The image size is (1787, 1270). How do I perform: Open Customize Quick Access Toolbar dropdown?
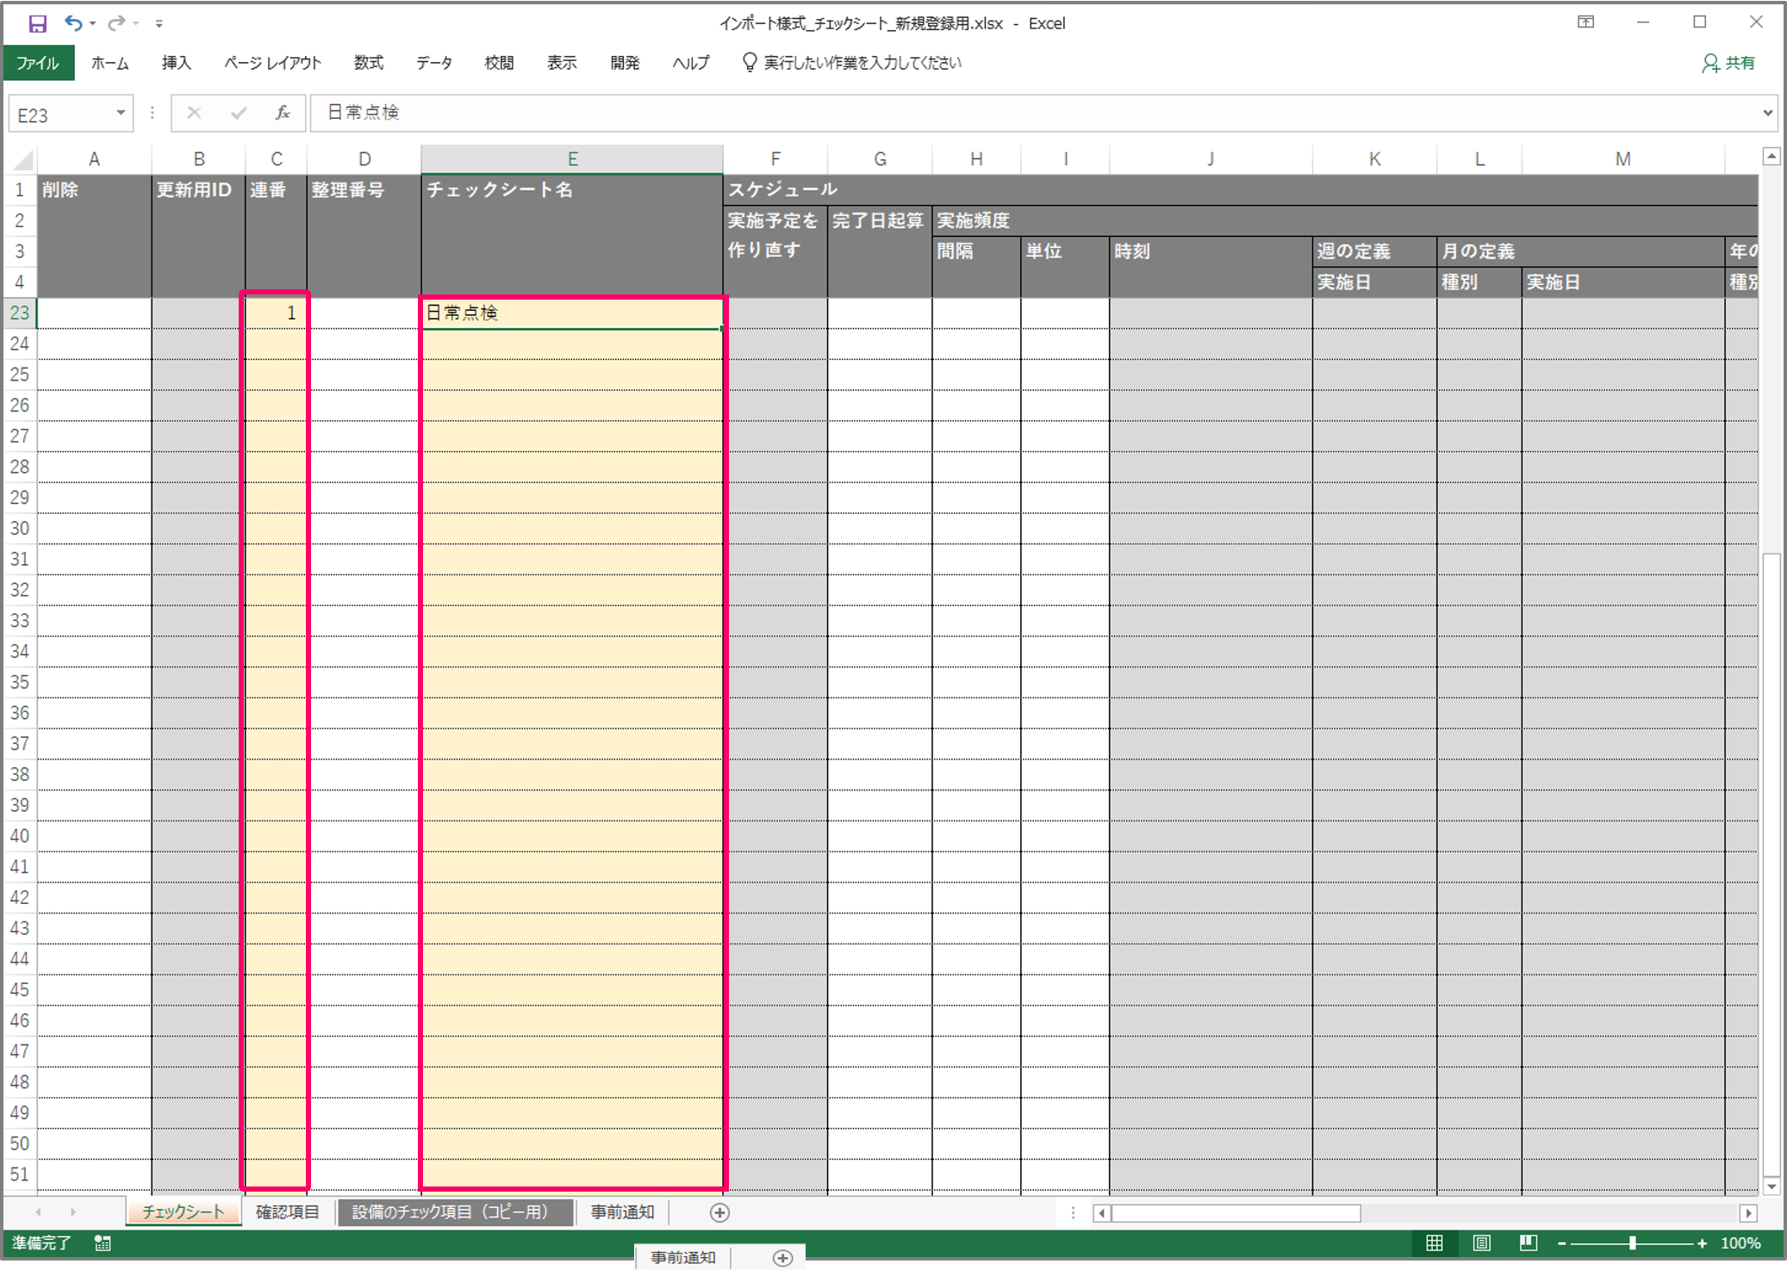pos(159,24)
